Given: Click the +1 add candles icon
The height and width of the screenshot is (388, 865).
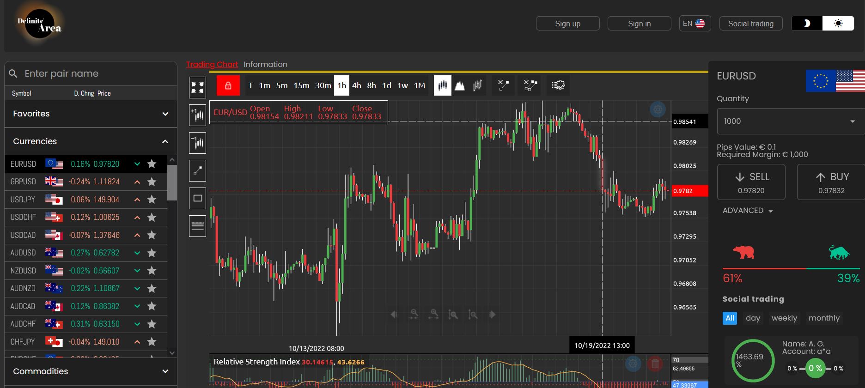Looking at the screenshot, I should tap(197, 115).
